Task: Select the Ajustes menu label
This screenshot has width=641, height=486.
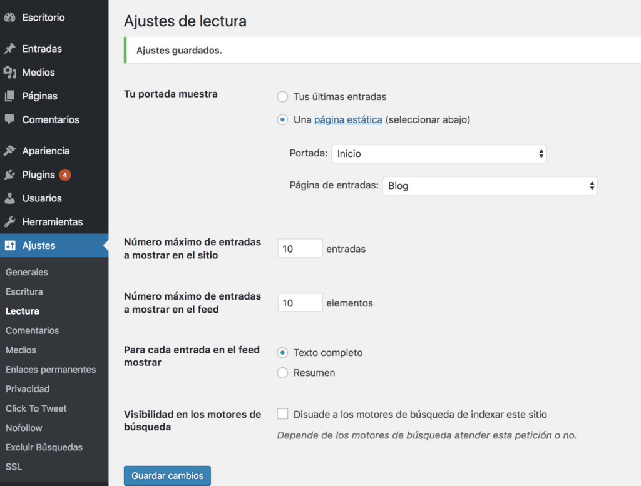Action: click(x=39, y=245)
